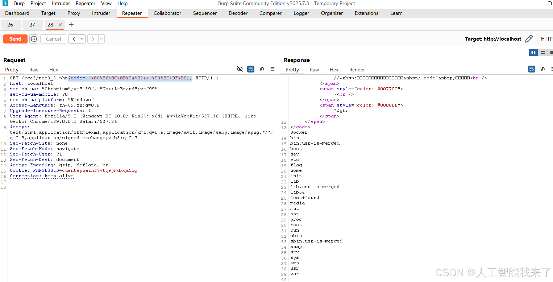
Task: Click the Burp Suite logo icon
Action: click(x=5, y=3)
